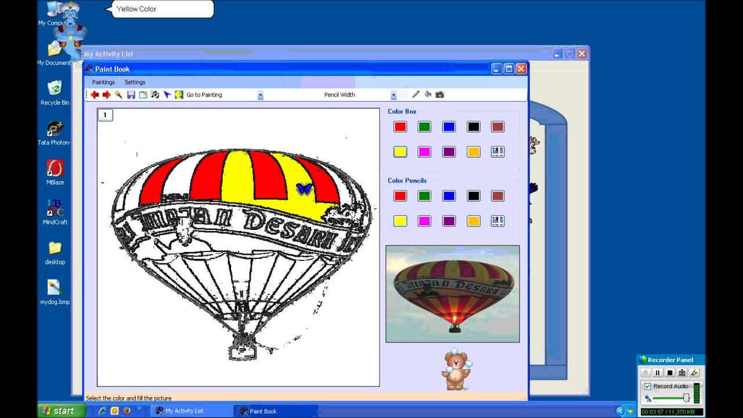Open the Go to Painting dropdown
The image size is (743, 418).
pyautogui.click(x=260, y=95)
